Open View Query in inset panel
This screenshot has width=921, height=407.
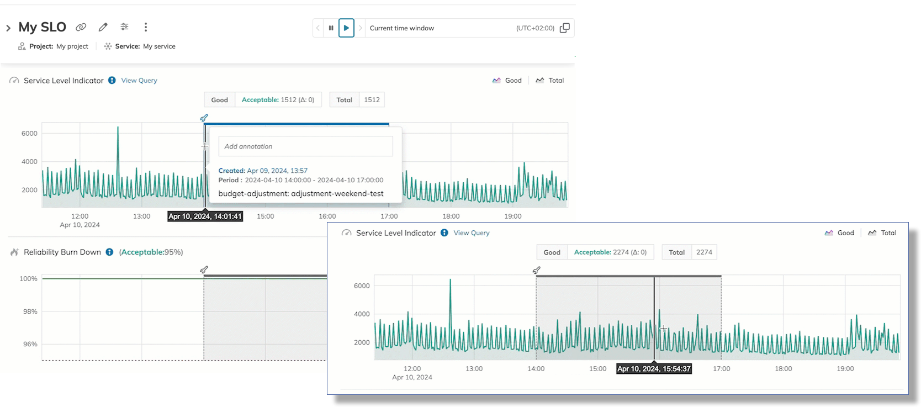[472, 233]
